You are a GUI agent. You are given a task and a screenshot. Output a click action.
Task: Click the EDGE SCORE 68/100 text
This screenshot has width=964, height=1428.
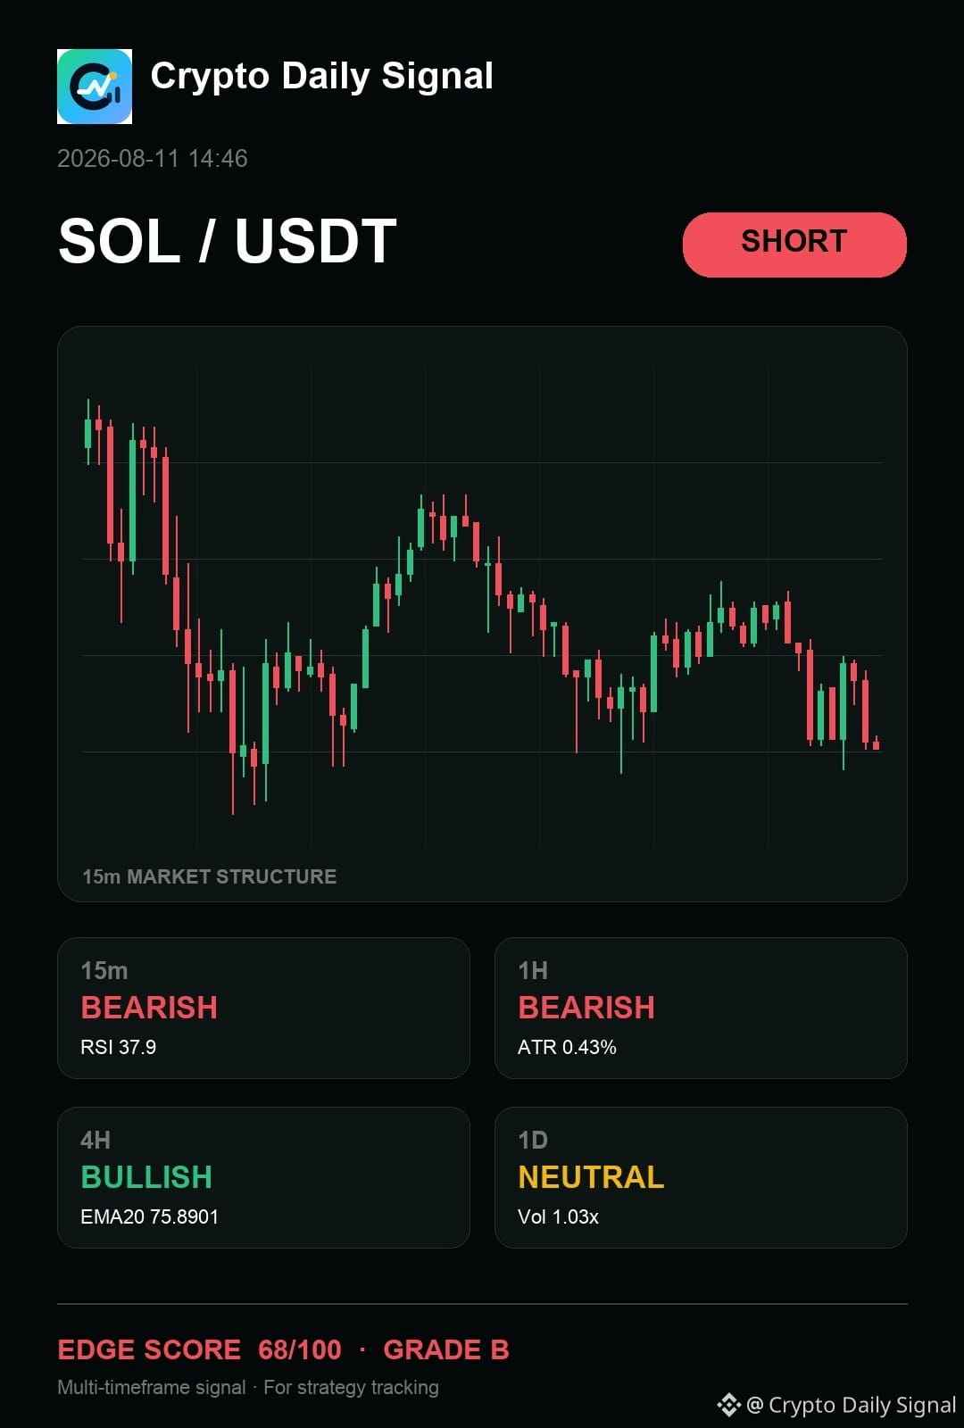pos(199,1349)
